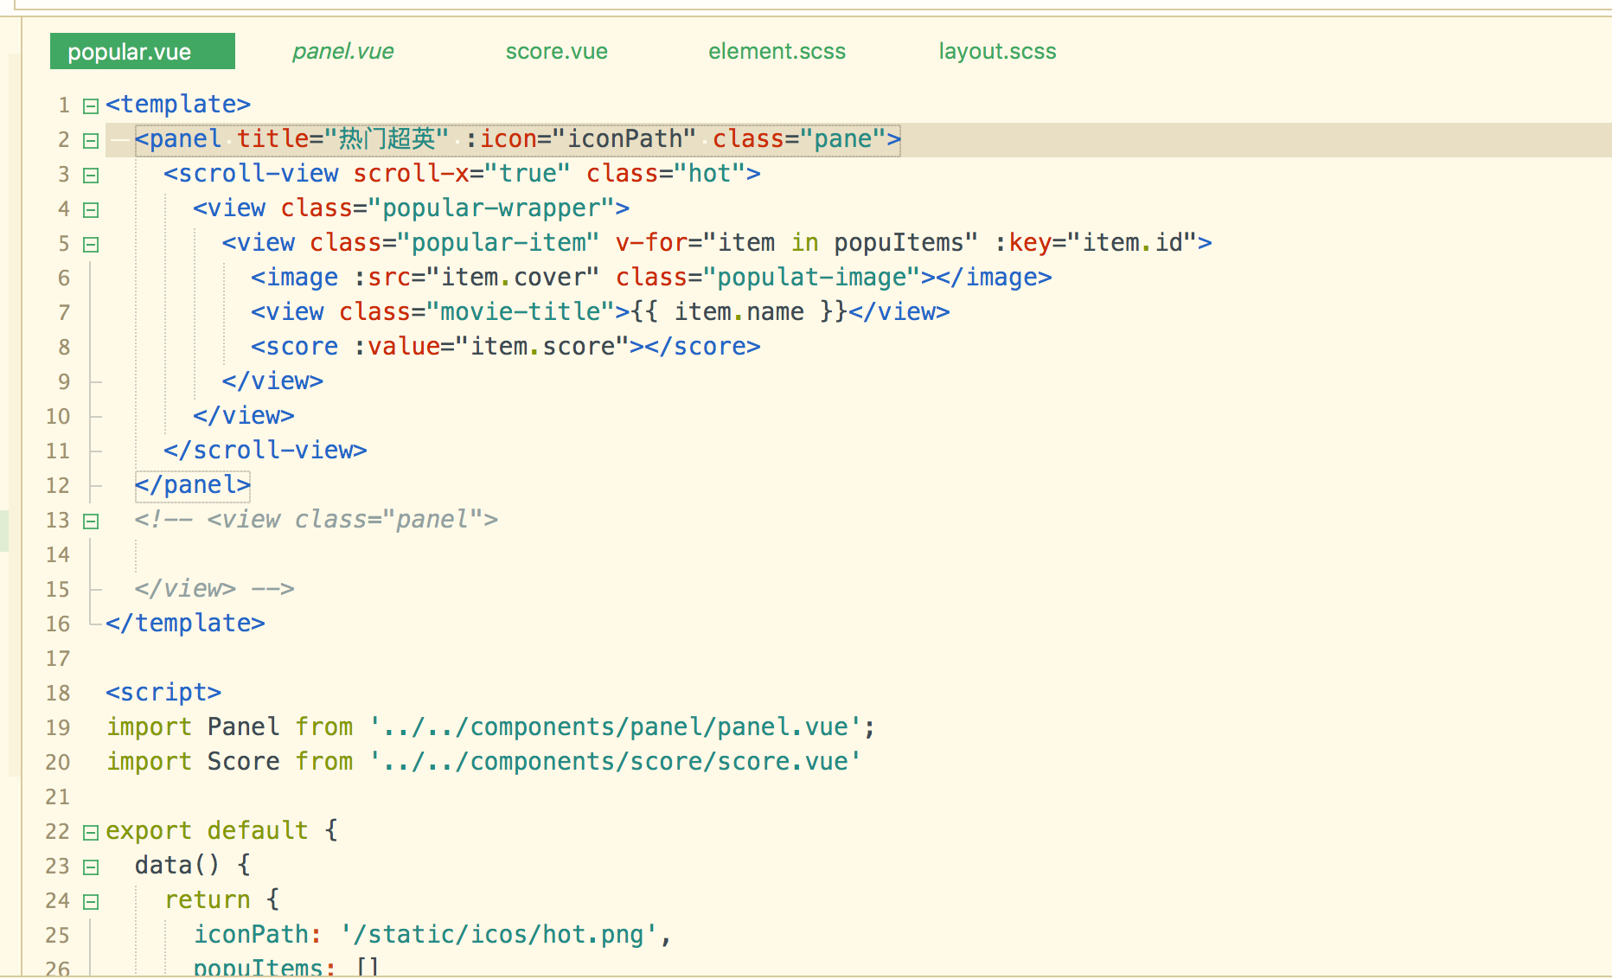Place cursor on :value="item.score" attribute

pos(491,346)
